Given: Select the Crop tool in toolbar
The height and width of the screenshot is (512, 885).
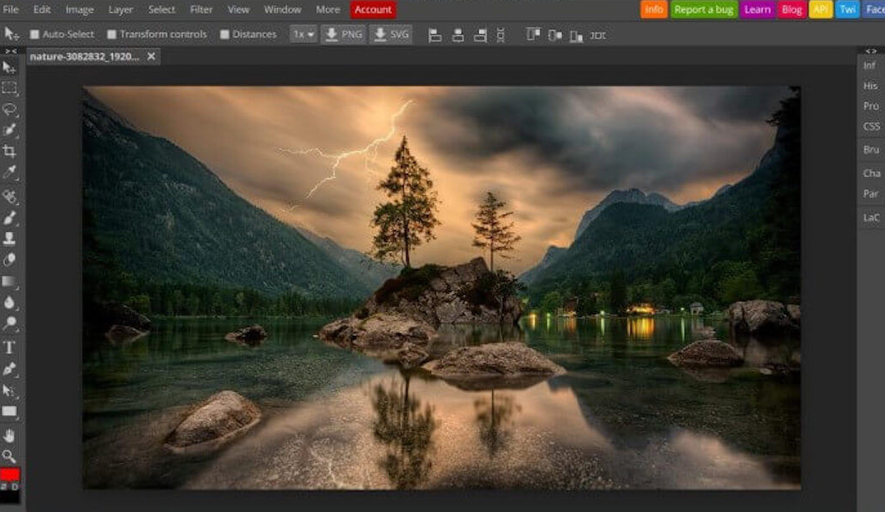Looking at the screenshot, I should (x=10, y=152).
